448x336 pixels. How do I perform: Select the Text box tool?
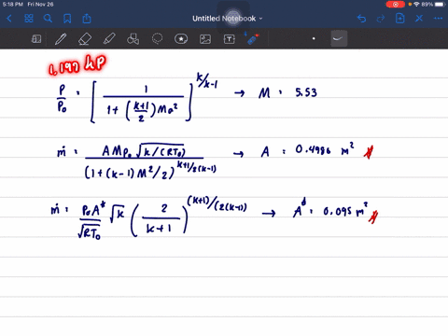coord(230,39)
